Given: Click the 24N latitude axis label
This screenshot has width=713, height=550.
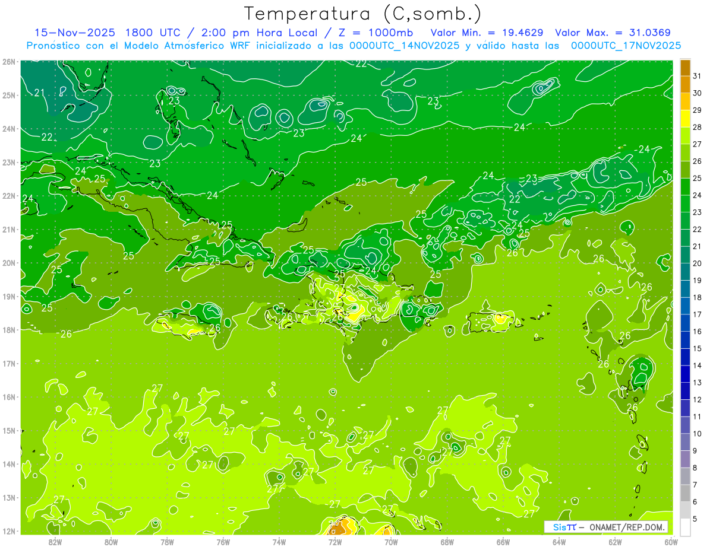Looking at the screenshot, I should coord(9,129).
